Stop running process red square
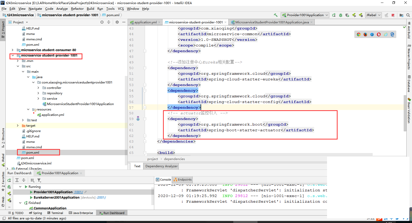The width and height of the screenshot is (412, 223). coord(393,15)
